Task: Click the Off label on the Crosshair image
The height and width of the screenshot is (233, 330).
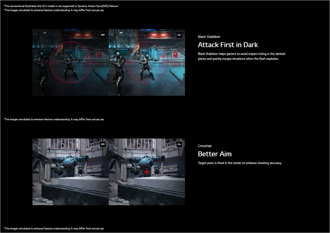Action: pyautogui.click(x=103, y=144)
